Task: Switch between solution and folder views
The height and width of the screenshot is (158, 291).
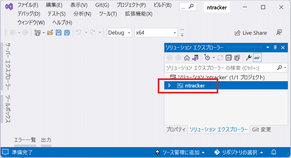Action: point(195,58)
